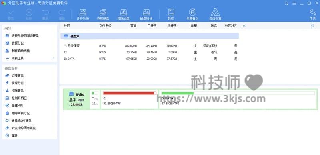Click the '1.09GB' unused cell
This screenshot has height=155, width=320.
tap(172, 52)
